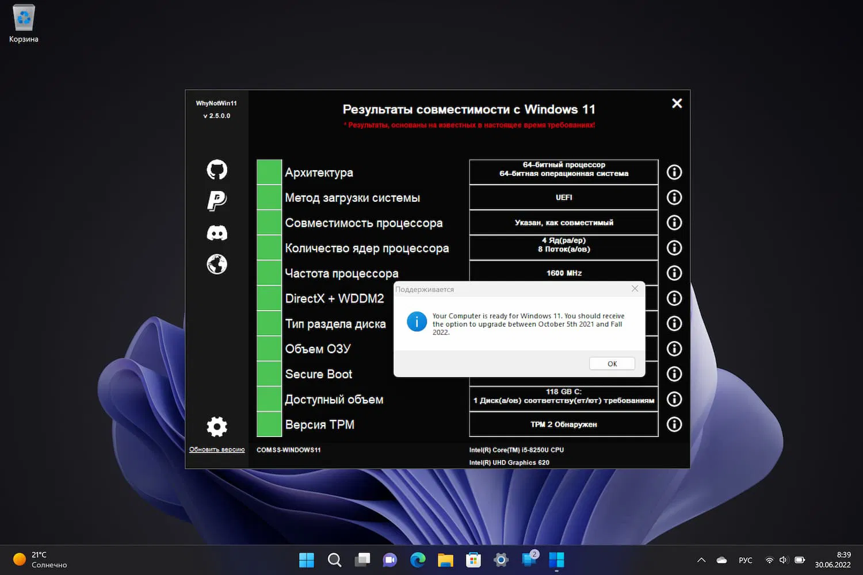Click info icon for Количество ядер процессора
863x575 pixels.
[674, 248]
